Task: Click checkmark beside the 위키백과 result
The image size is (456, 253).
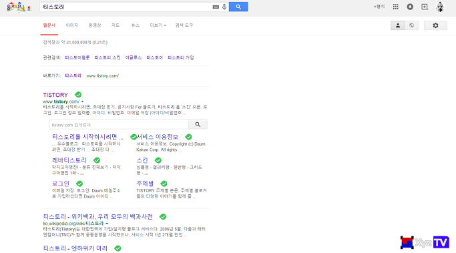Action: [163, 217]
